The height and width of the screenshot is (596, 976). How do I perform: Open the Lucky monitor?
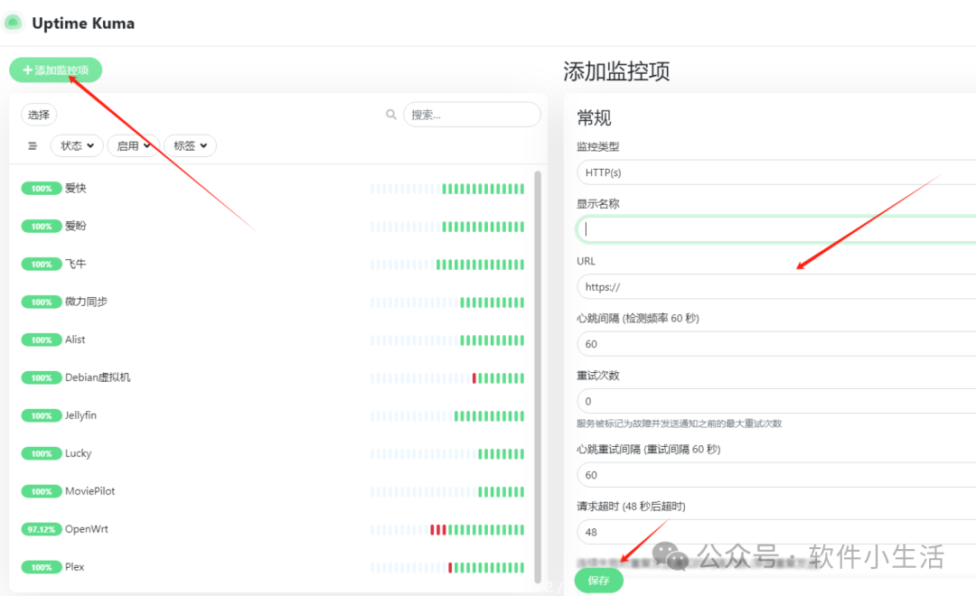[273, 453]
